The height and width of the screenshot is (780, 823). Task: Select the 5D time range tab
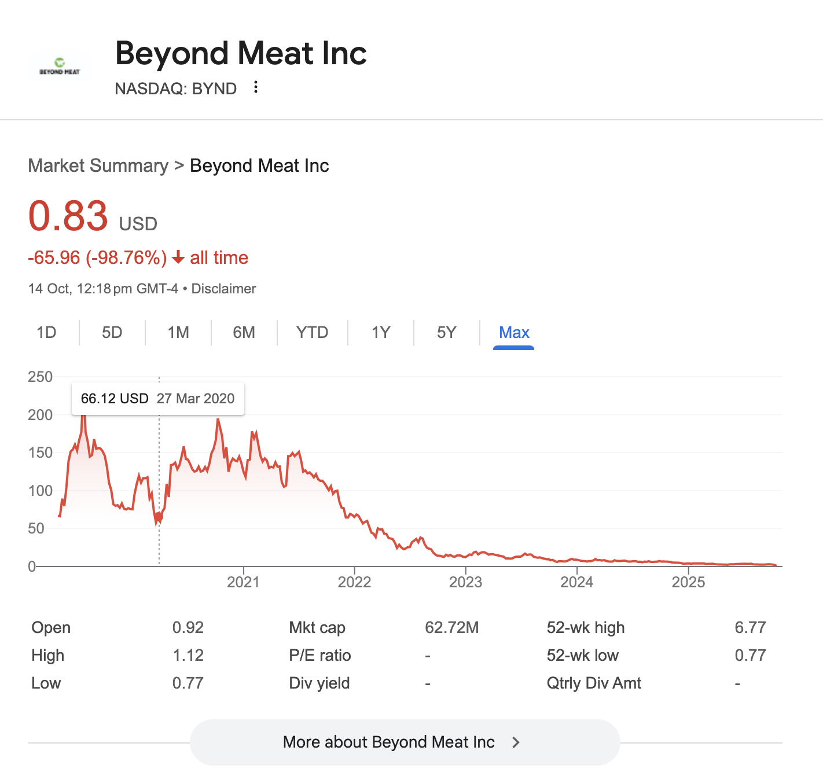coord(112,333)
